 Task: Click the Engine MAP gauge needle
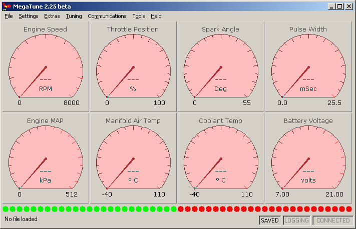click(x=33, y=173)
